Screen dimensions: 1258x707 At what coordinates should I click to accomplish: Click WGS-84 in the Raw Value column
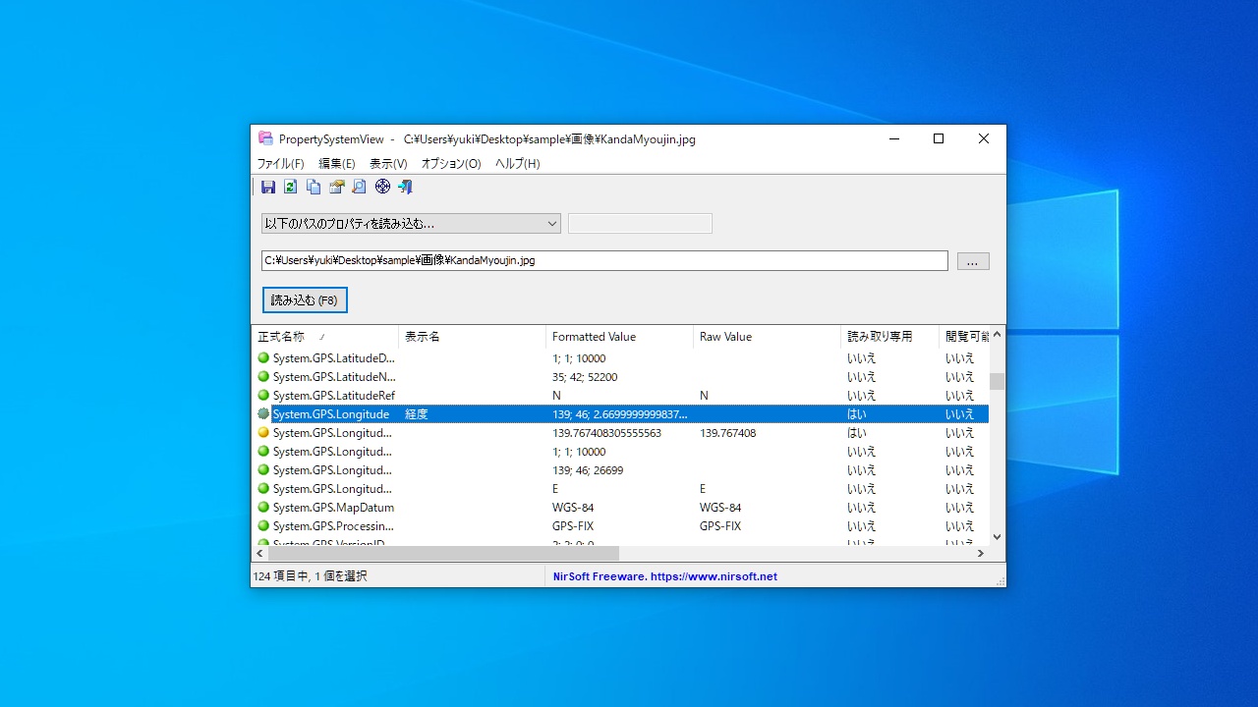tap(720, 507)
